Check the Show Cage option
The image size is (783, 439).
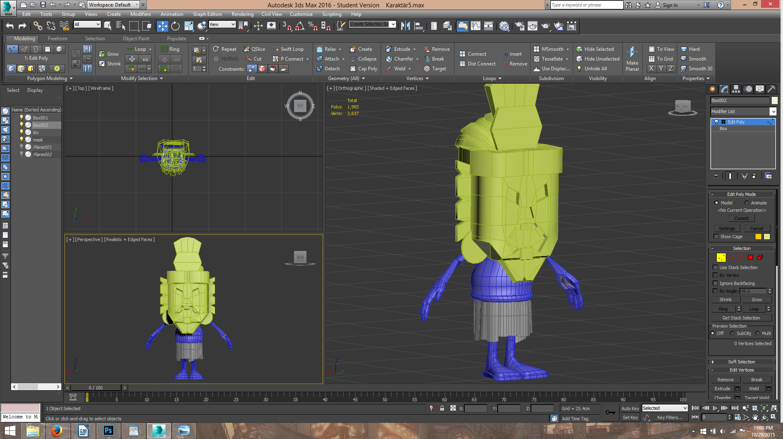716,237
